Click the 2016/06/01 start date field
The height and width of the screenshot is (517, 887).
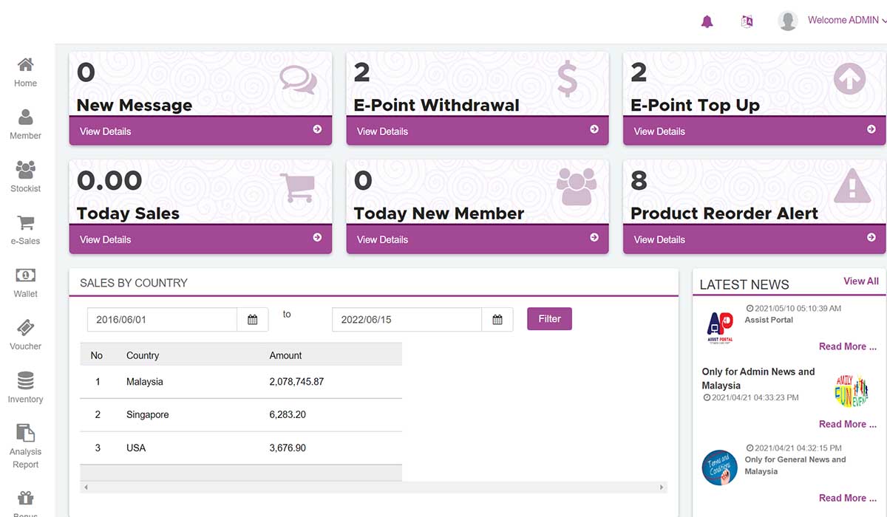point(163,320)
